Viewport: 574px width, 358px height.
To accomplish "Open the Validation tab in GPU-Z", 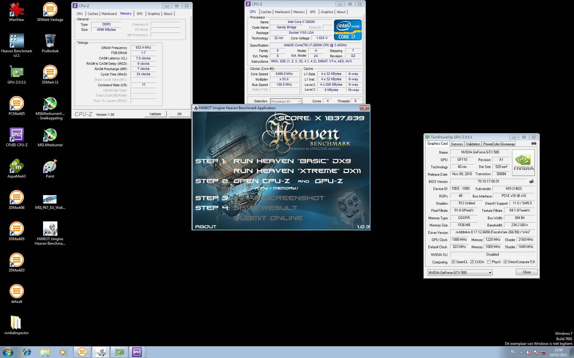I will 473,144.
